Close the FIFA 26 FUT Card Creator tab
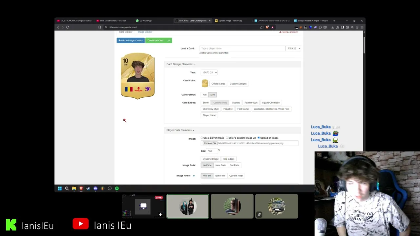The height and width of the screenshot is (236, 420). point(210,21)
